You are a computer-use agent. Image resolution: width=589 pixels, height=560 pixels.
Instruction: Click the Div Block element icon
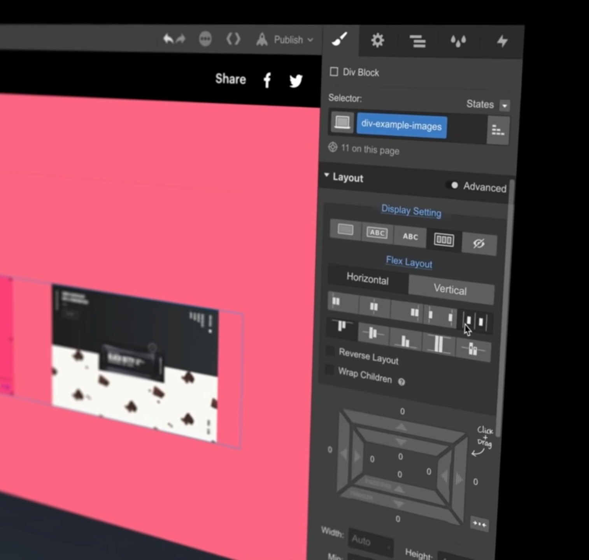[334, 72]
